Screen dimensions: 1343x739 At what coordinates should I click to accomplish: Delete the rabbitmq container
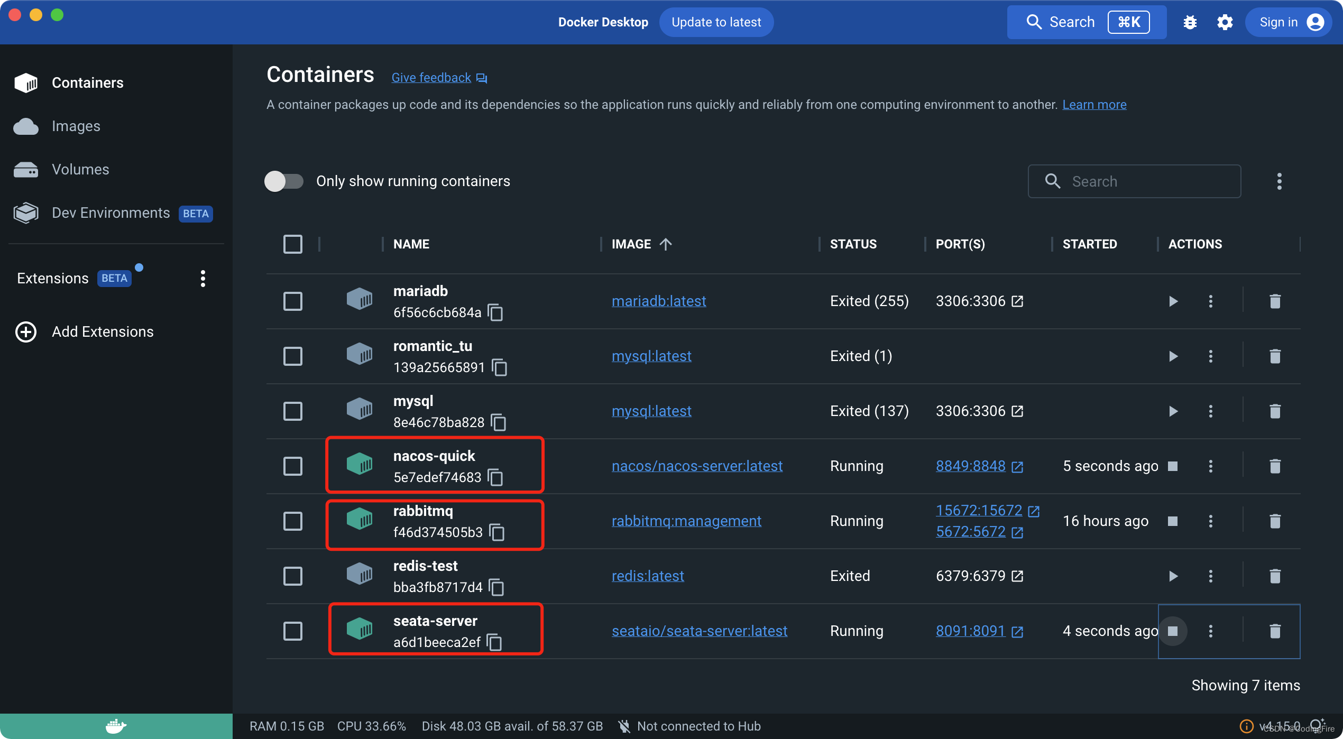(x=1275, y=521)
